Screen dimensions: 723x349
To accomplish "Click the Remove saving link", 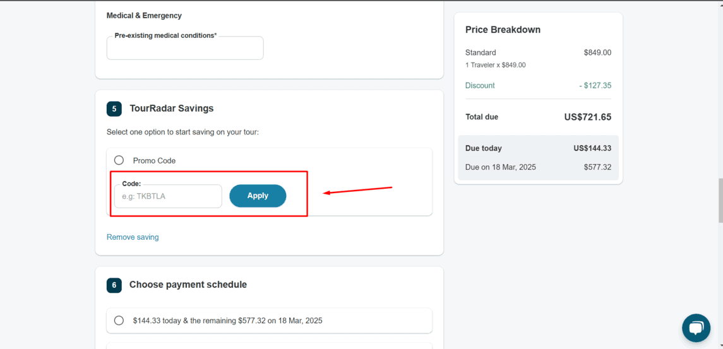I will [x=133, y=237].
